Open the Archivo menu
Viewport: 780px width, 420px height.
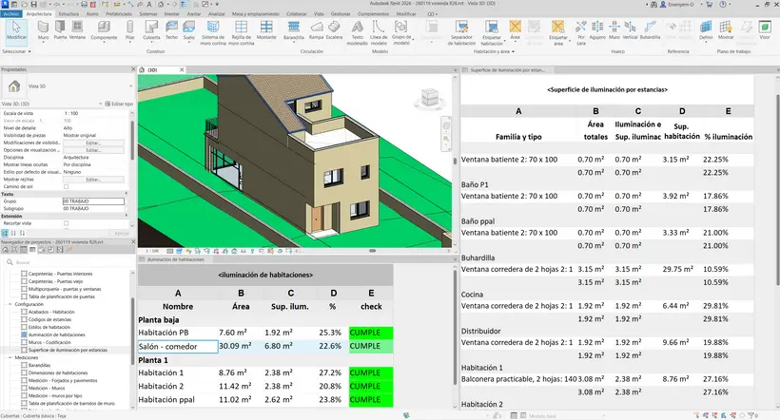coord(10,14)
